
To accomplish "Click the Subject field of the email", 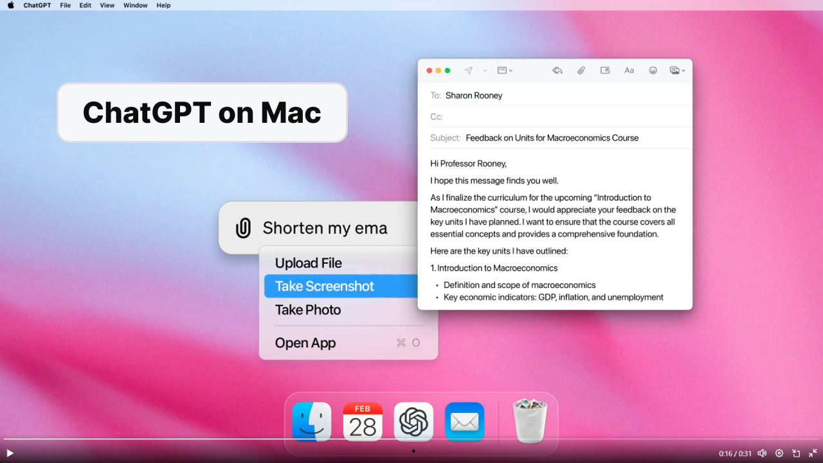I will (561, 138).
